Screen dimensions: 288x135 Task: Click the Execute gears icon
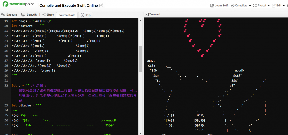coord(3,15)
